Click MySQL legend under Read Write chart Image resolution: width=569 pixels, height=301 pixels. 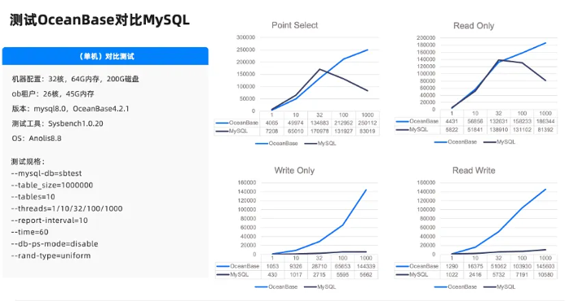coord(500,287)
